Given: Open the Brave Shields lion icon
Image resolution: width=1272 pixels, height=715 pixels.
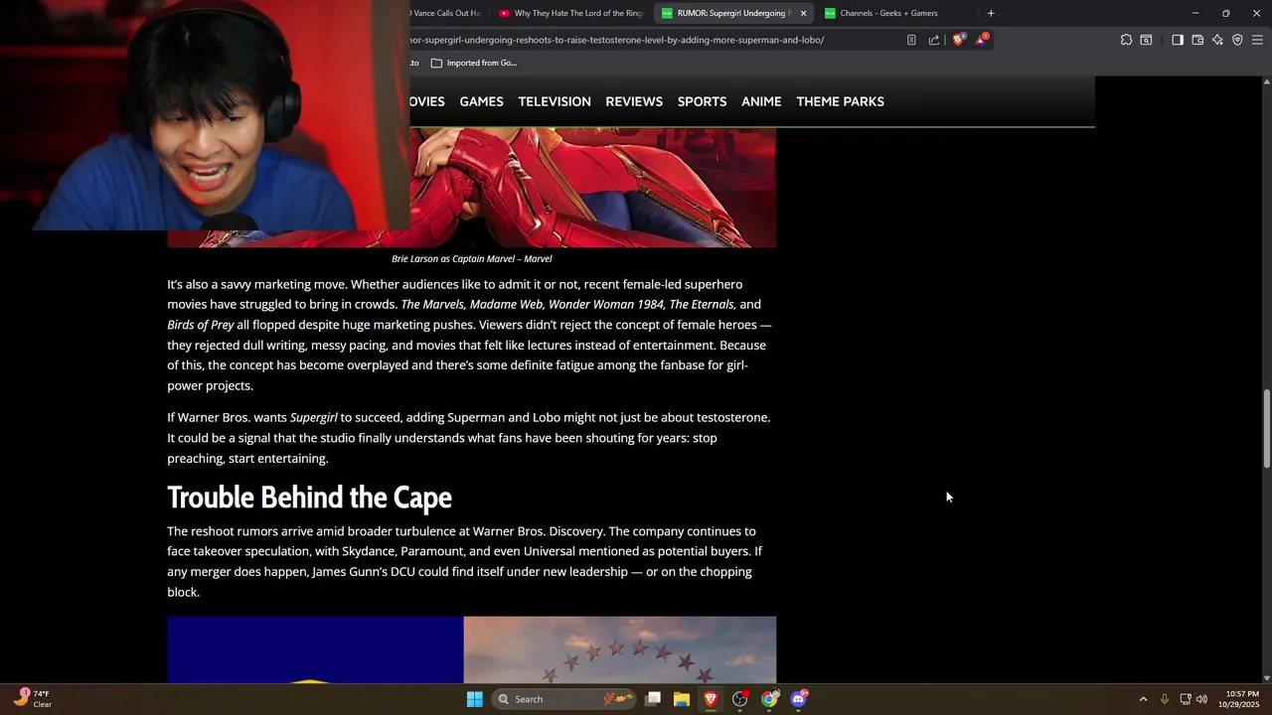Looking at the screenshot, I should (958, 40).
